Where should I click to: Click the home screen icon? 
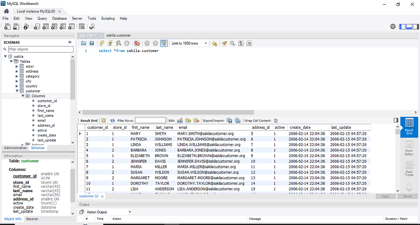click(6, 11)
